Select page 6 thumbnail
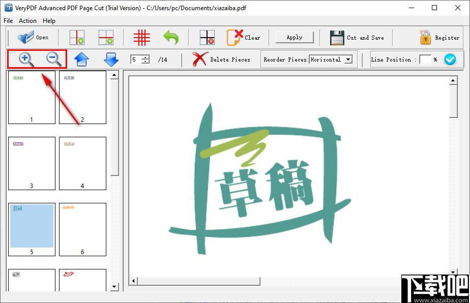 pyautogui.click(x=82, y=230)
